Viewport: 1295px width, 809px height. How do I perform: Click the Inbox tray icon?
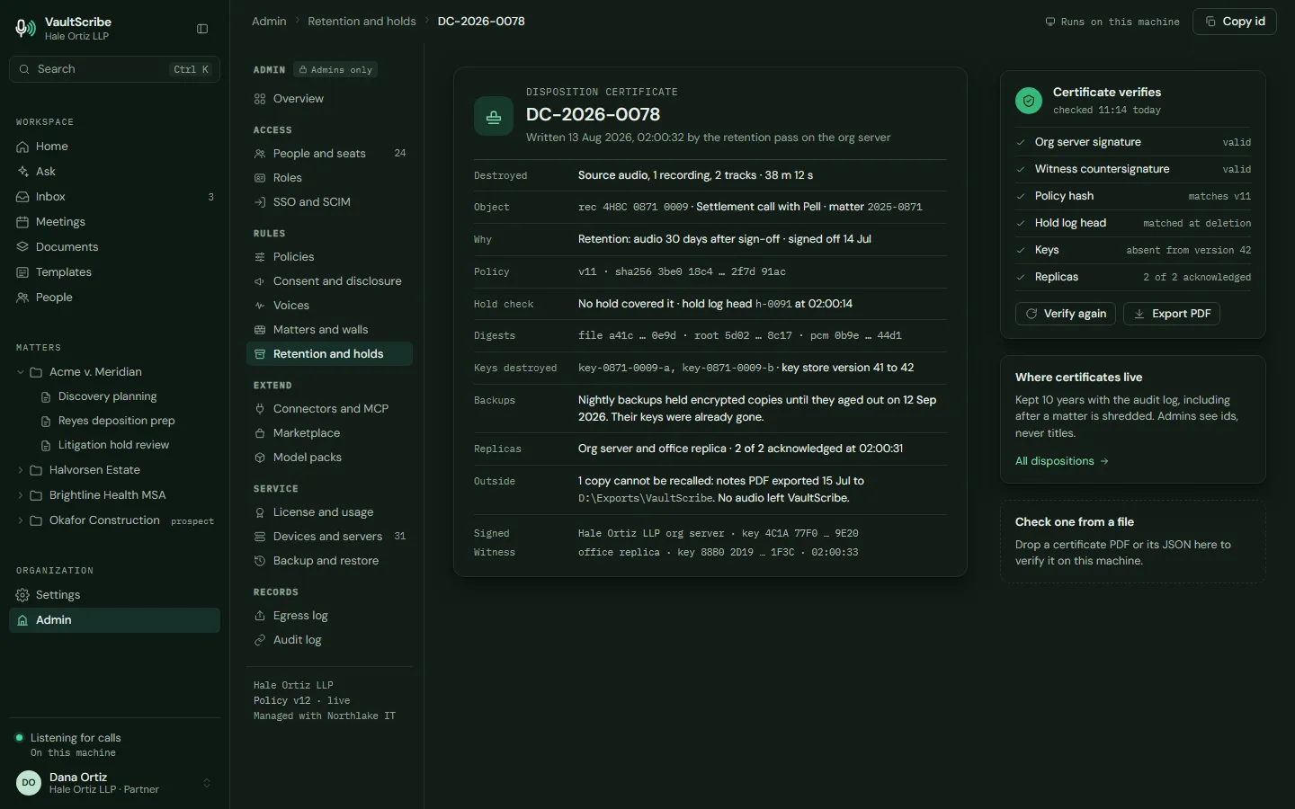point(22,197)
